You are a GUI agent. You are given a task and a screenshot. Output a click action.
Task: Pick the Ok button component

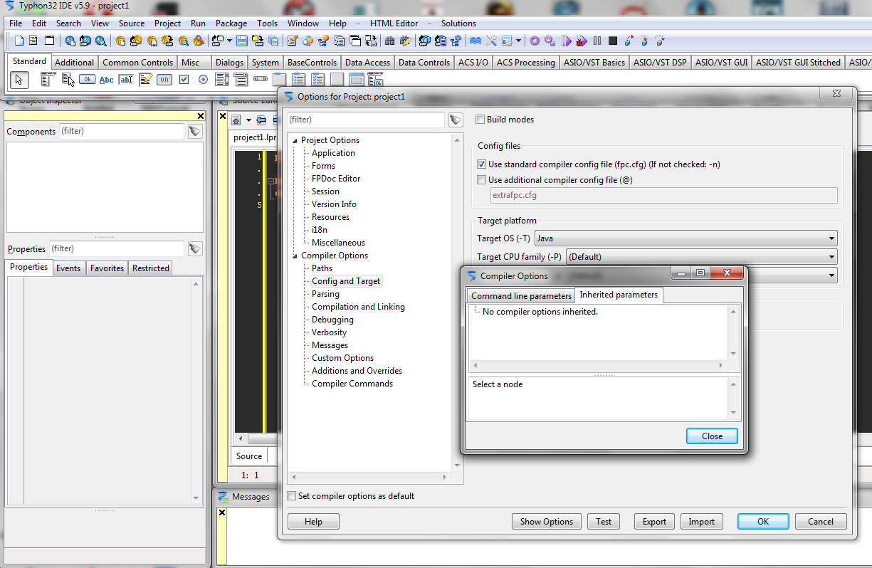pyautogui.click(x=87, y=79)
